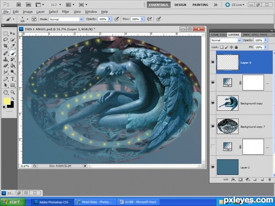The height and width of the screenshot is (206, 275).
Task: Hide gradient adjustment layer above Background copy
Action: point(213,82)
